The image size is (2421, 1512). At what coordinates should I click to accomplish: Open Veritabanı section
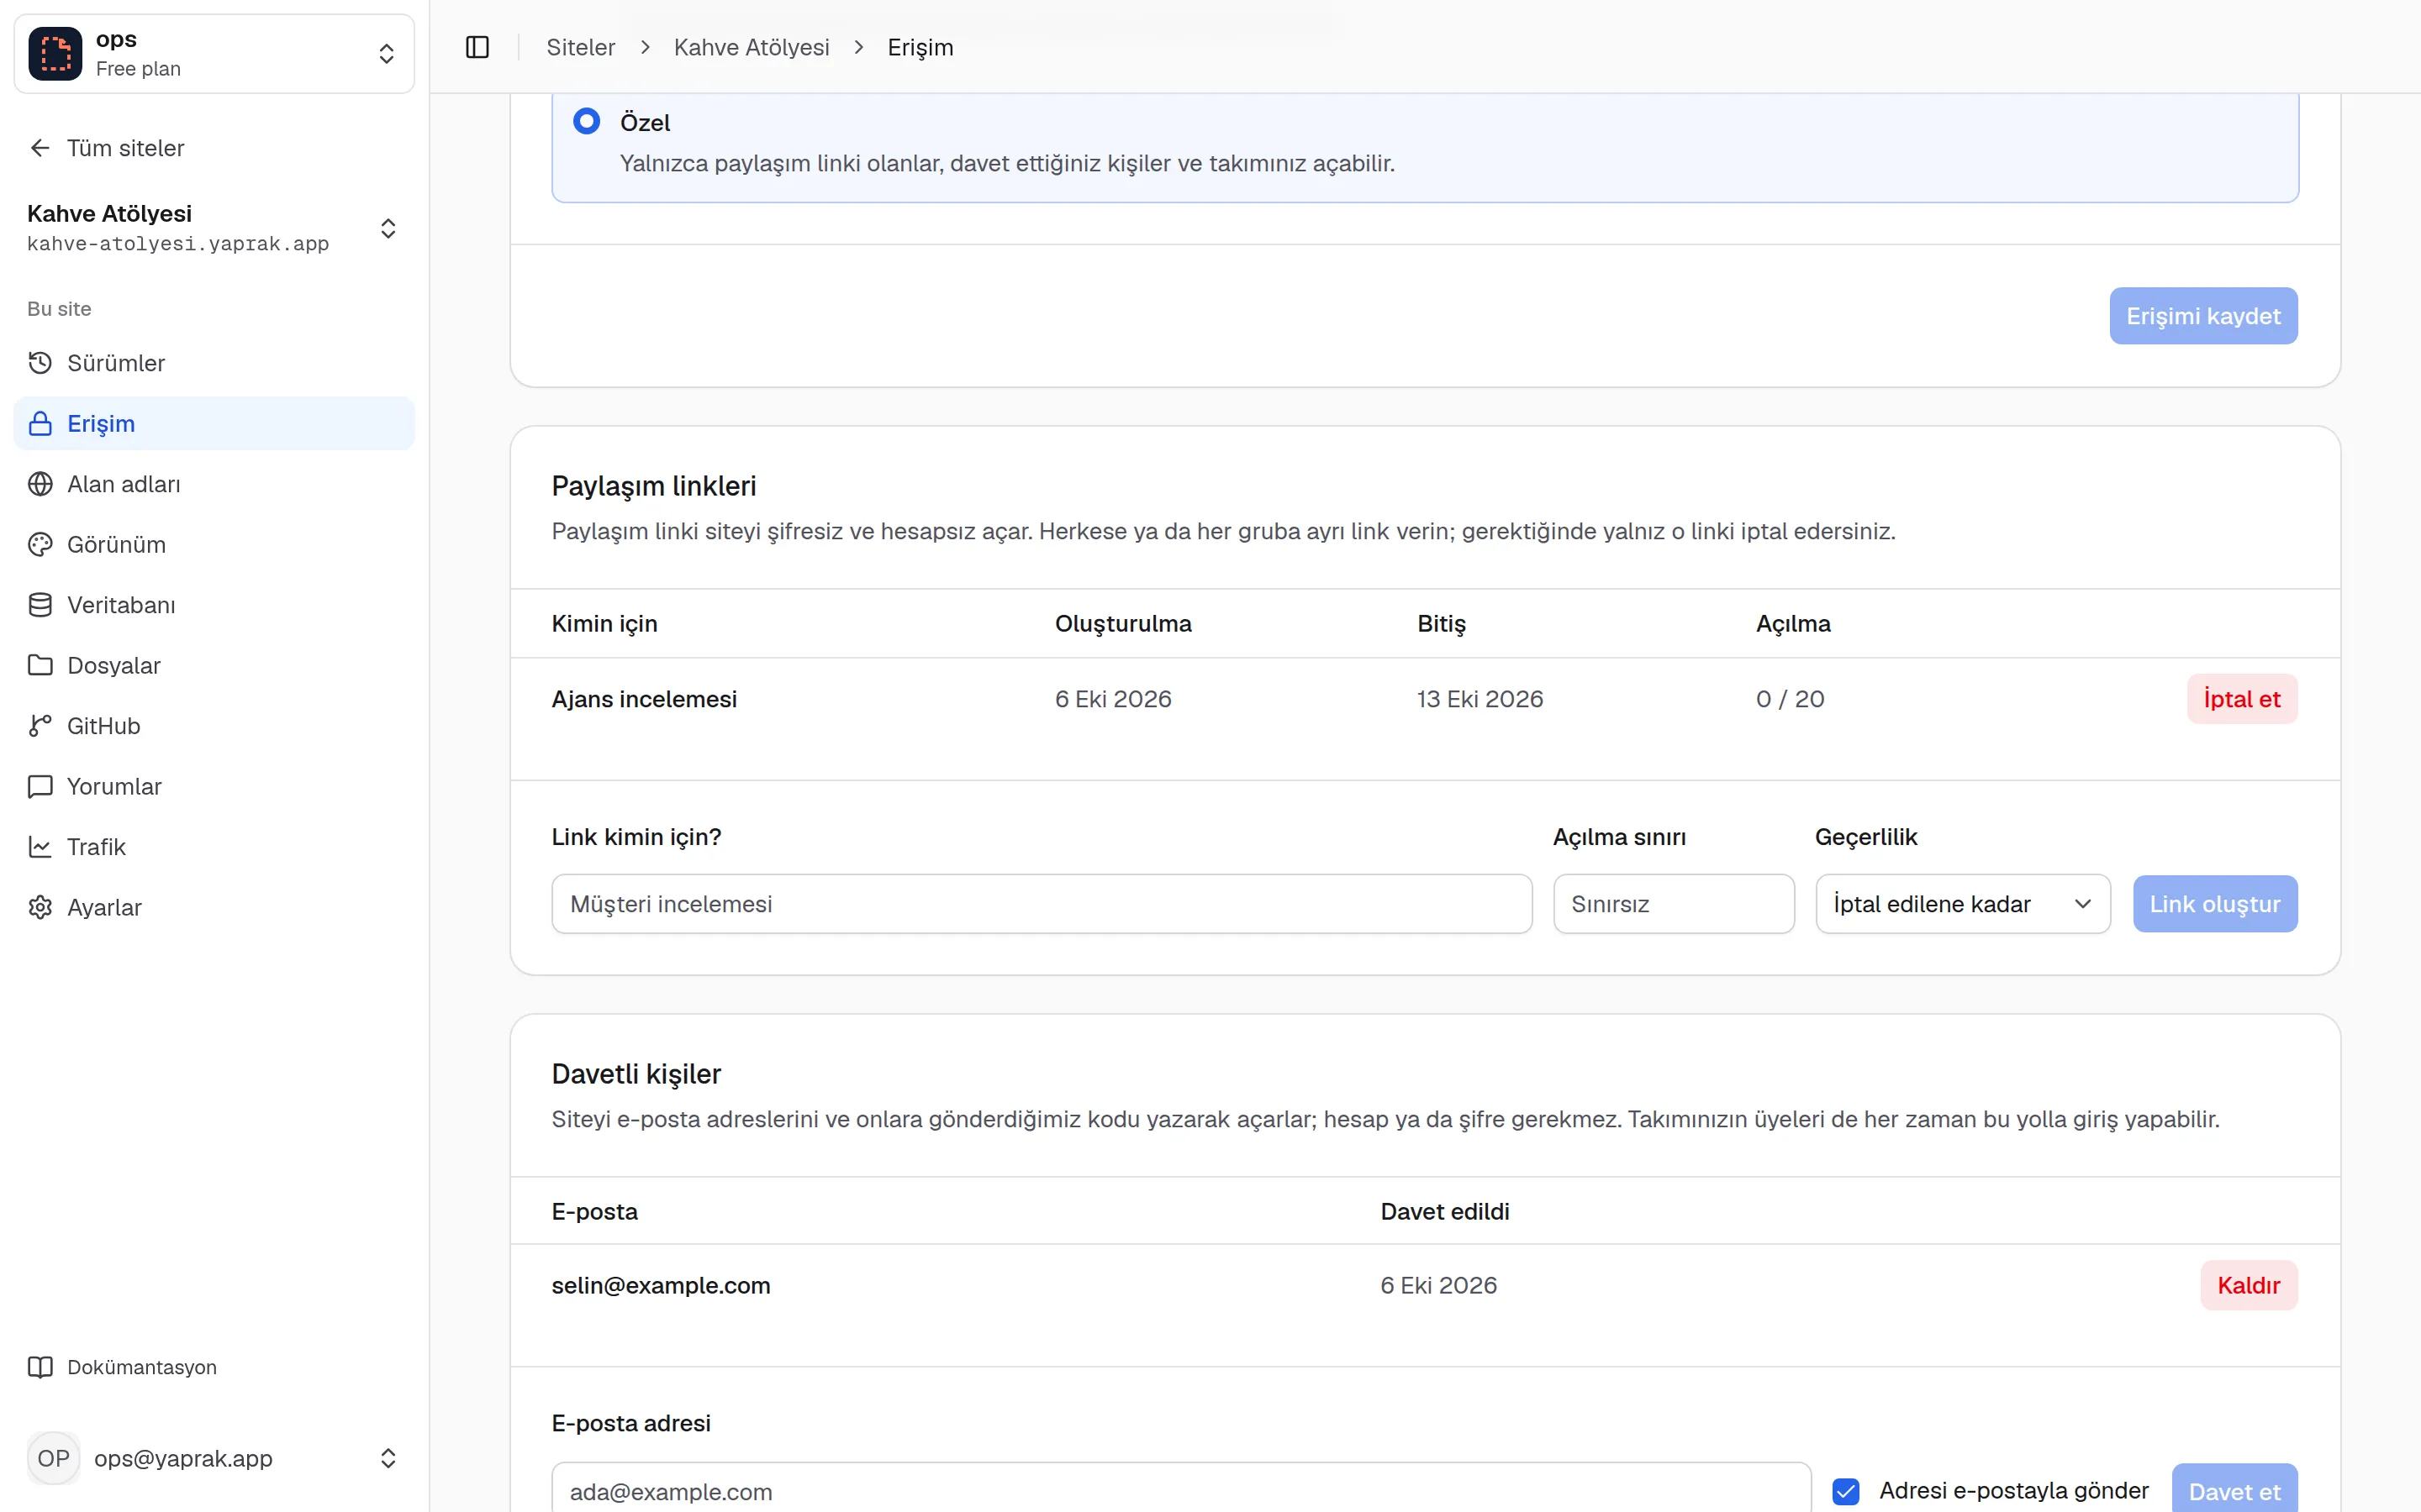click(x=214, y=605)
